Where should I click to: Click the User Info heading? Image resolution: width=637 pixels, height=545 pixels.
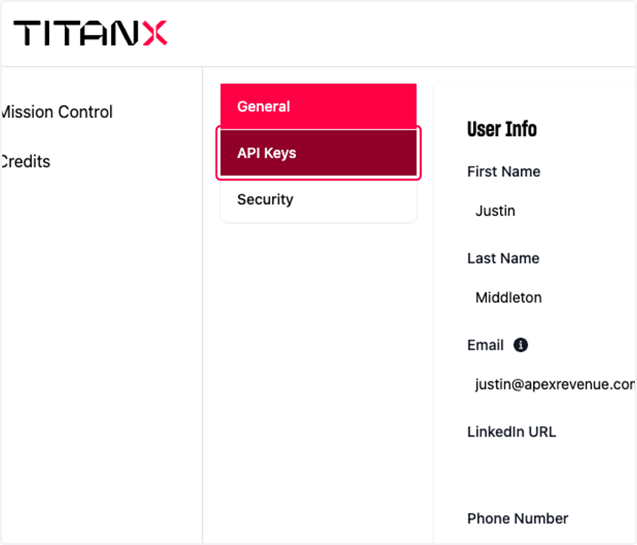pos(502,129)
